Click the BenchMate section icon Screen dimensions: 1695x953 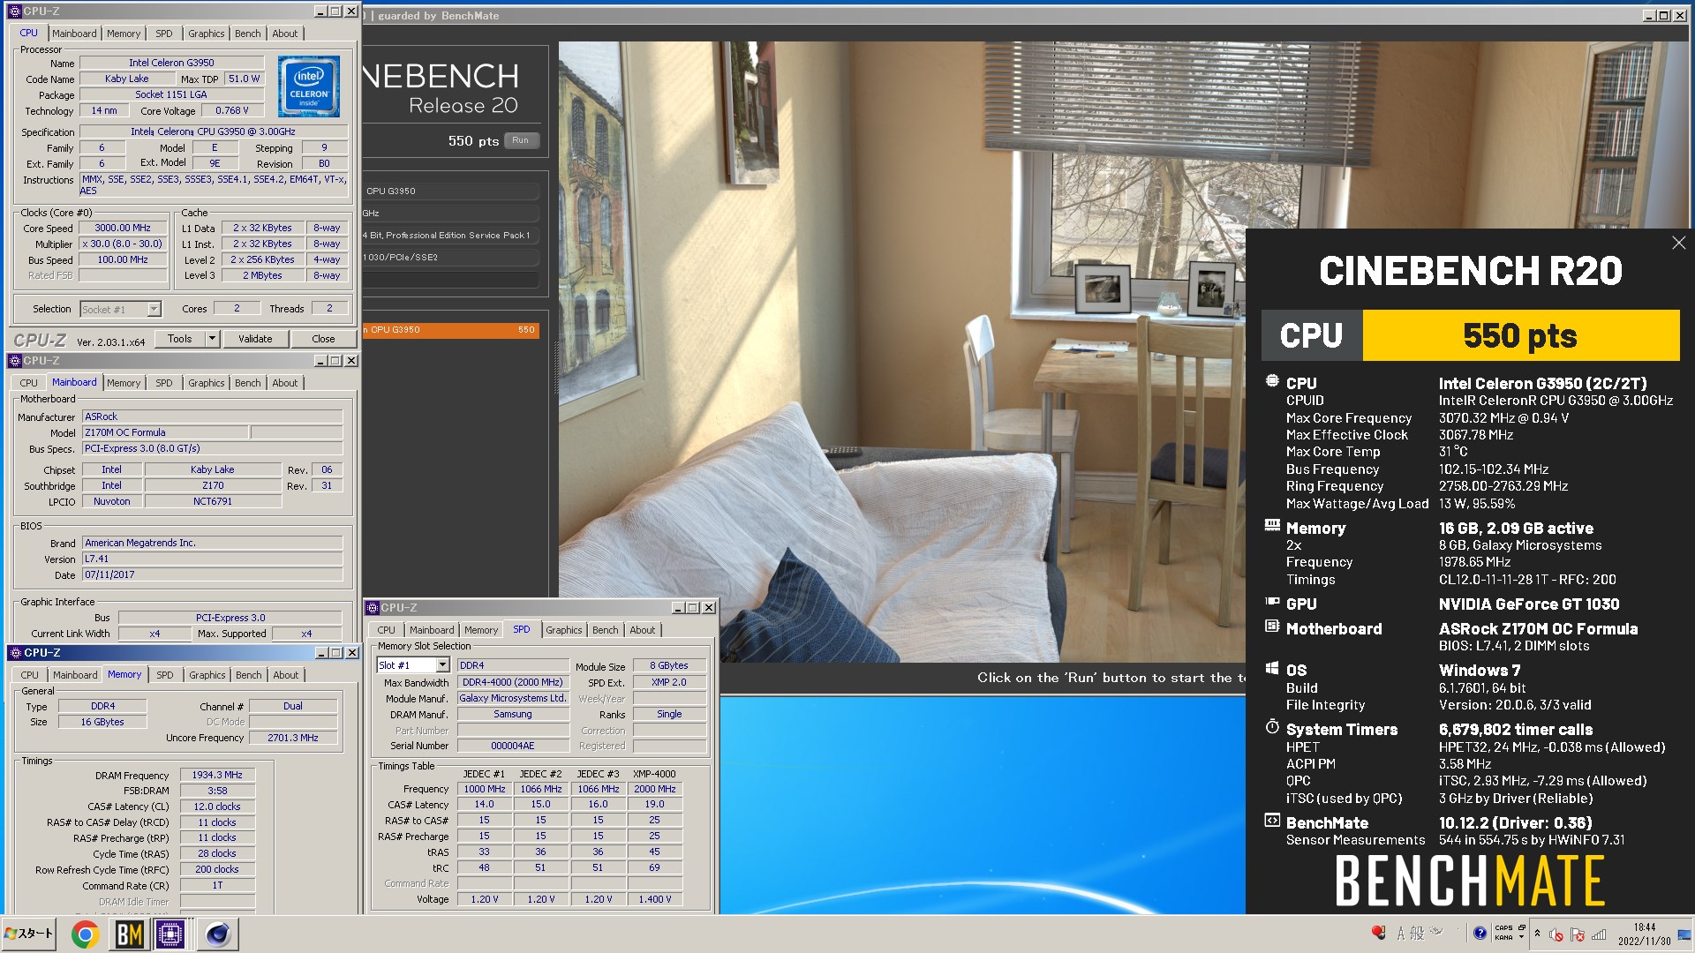[x=1272, y=821]
